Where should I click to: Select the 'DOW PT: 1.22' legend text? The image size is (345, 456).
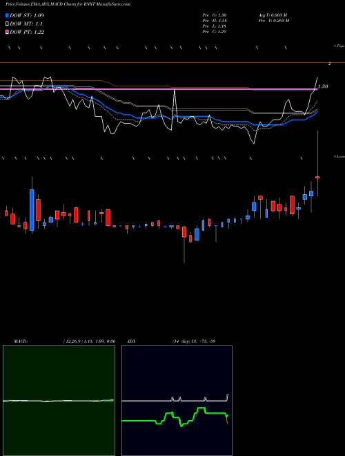[27, 32]
